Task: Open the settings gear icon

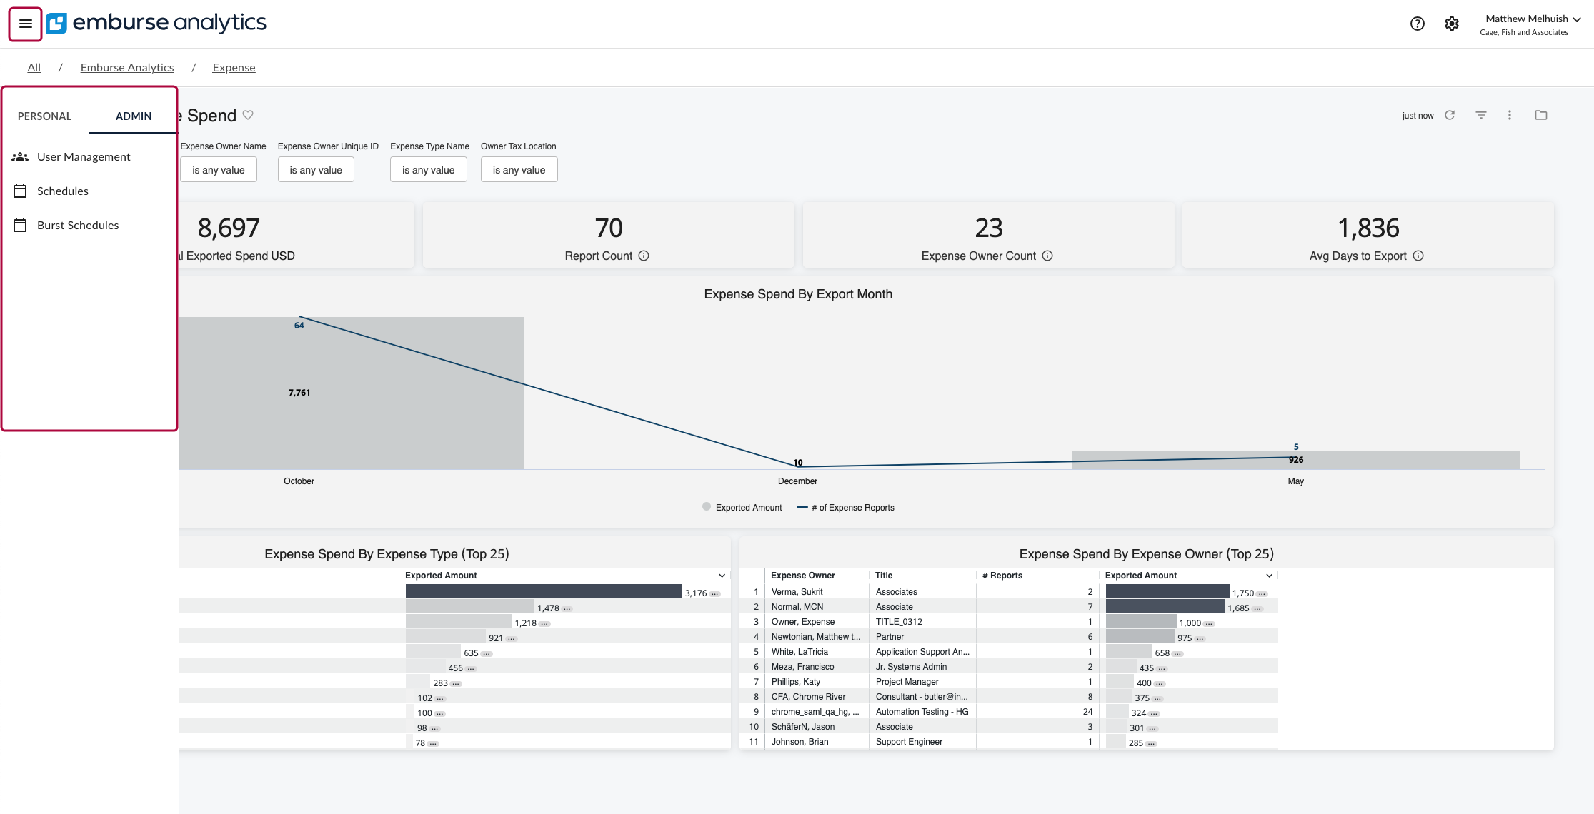Action: coord(1451,24)
